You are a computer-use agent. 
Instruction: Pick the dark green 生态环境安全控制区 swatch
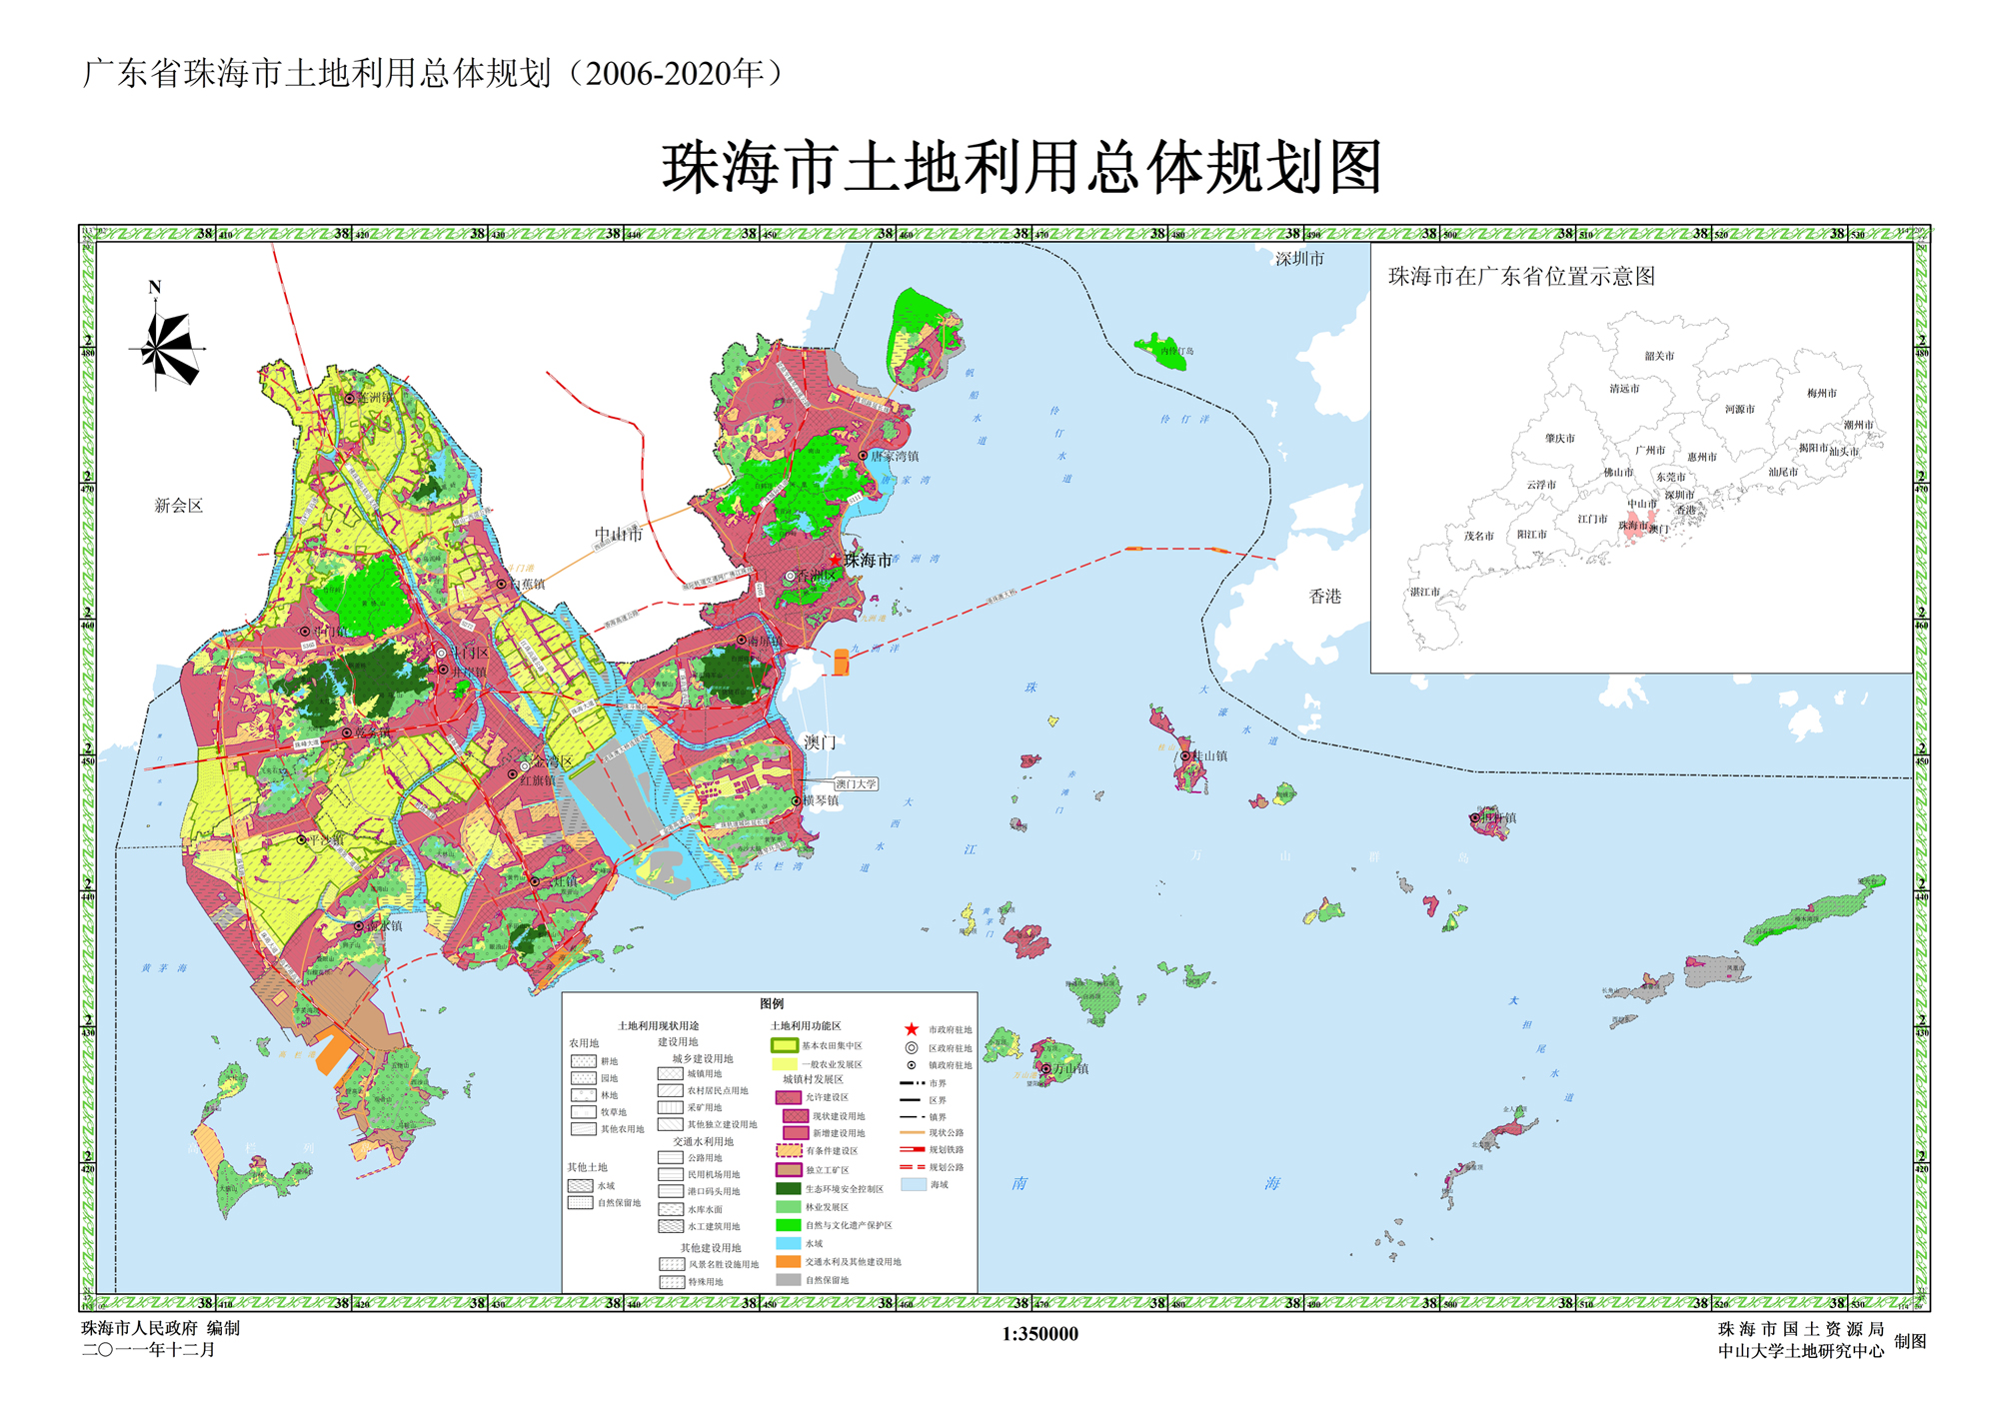(x=789, y=1188)
